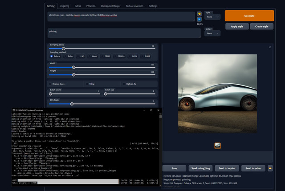Select the DPM2 sampling method
The height and width of the screenshot is (191, 285).
pyautogui.click(x=106, y=57)
